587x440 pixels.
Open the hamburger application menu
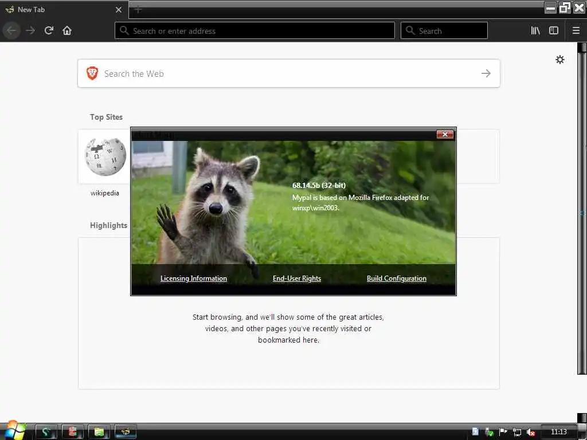[x=576, y=30]
